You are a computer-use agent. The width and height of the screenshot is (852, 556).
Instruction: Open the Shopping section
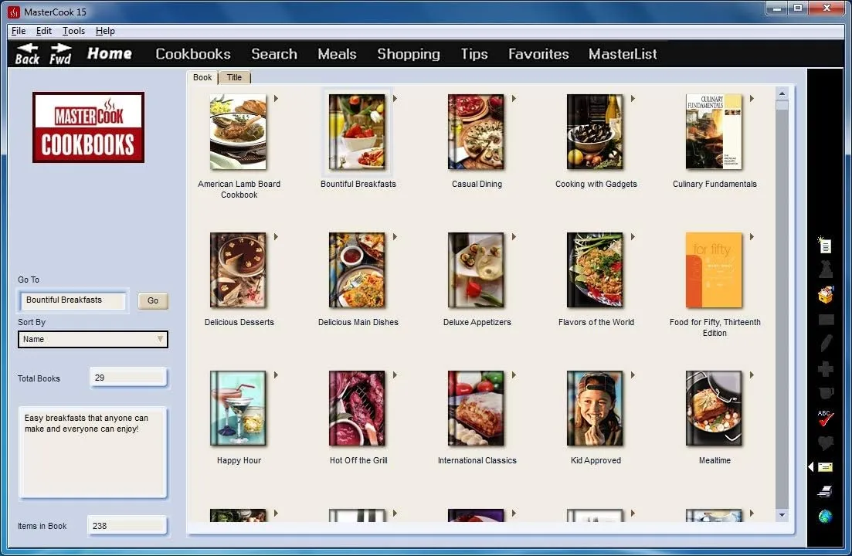coord(409,54)
